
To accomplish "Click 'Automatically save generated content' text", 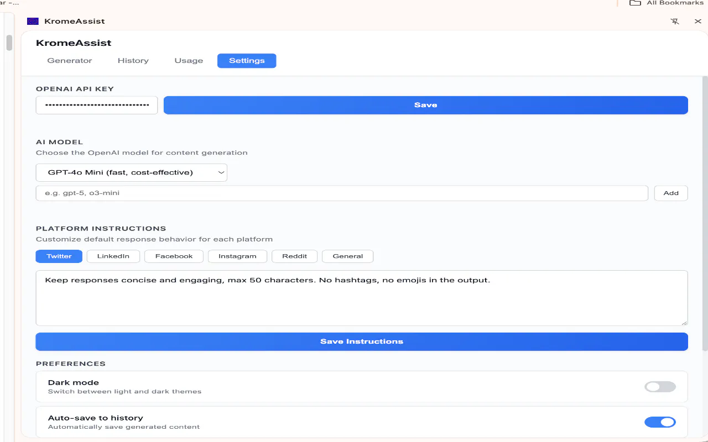I will 124,427.
